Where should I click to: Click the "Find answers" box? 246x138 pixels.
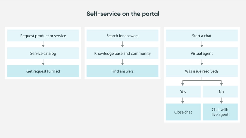pos(122,71)
